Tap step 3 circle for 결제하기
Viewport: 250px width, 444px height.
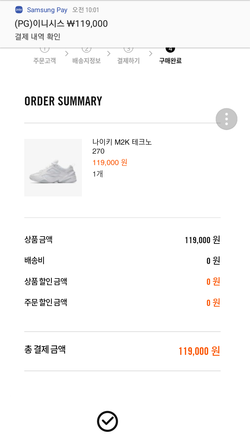click(128, 49)
